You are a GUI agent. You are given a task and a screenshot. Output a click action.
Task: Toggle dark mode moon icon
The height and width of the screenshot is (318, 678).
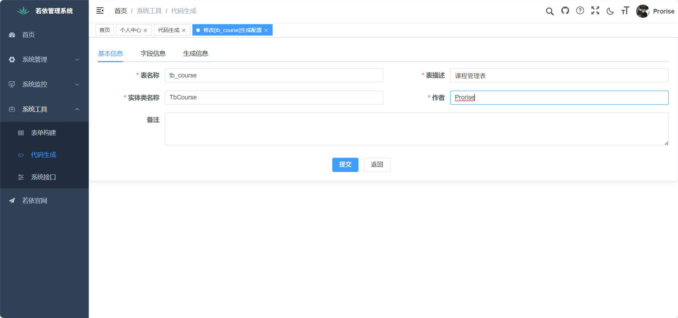pyautogui.click(x=610, y=11)
